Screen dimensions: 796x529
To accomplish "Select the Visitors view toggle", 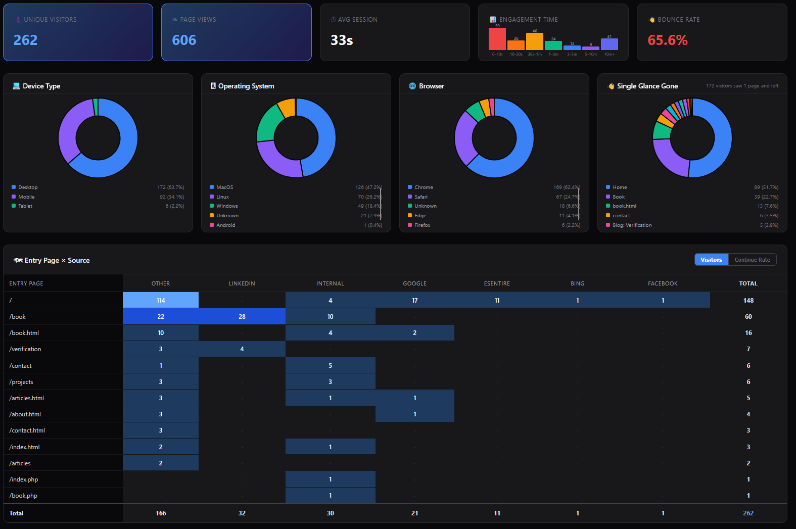I will tap(711, 260).
